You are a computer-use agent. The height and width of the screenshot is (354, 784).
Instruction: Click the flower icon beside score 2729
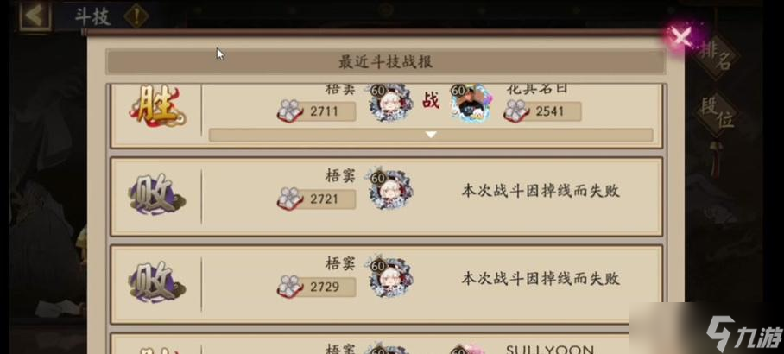pos(290,286)
